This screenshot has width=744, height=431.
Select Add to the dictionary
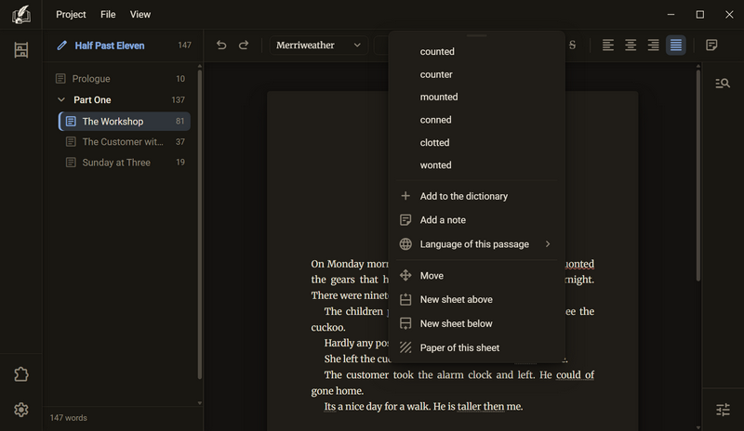[x=476, y=196]
